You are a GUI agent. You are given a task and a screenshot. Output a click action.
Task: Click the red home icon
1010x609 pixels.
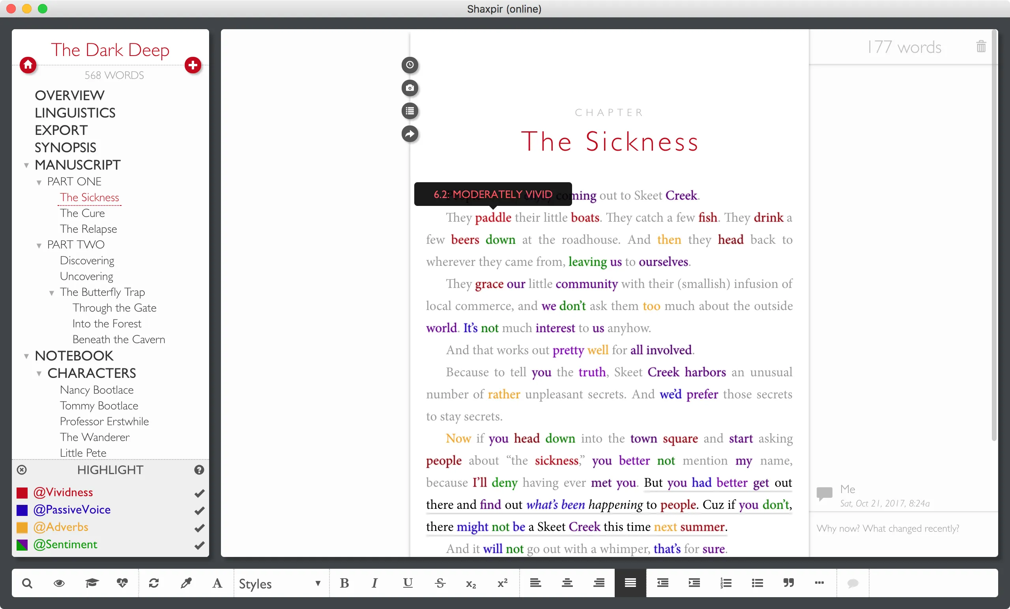coord(28,65)
